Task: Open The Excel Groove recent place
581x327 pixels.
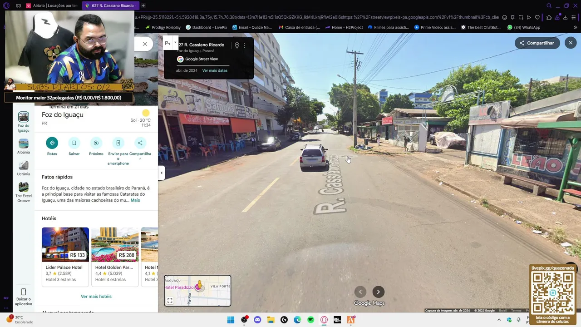Action: point(24,193)
